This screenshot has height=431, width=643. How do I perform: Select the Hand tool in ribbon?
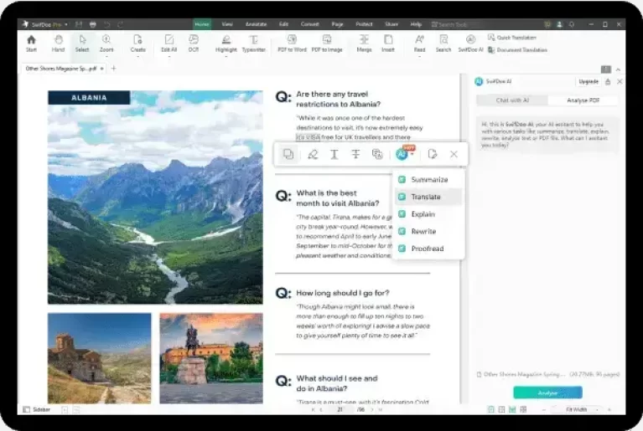click(57, 42)
